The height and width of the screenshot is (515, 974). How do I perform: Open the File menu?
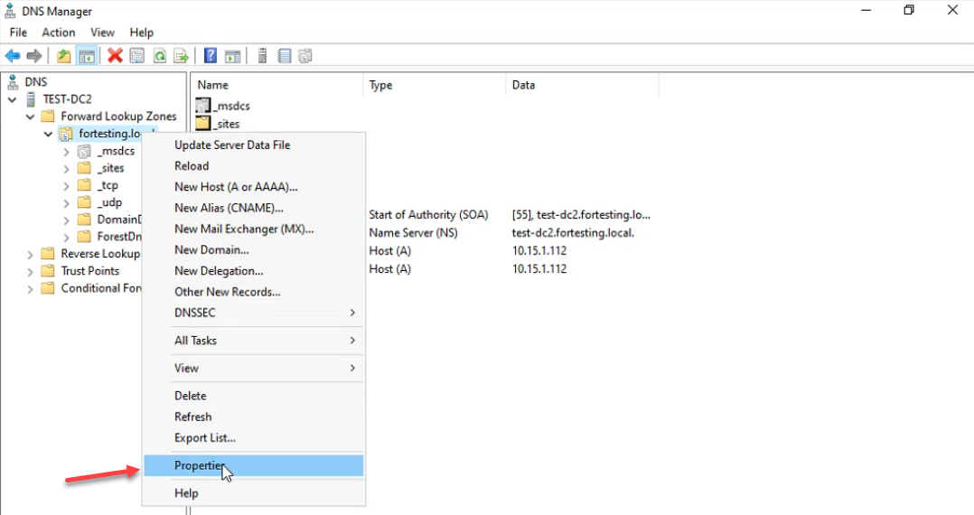(x=18, y=33)
